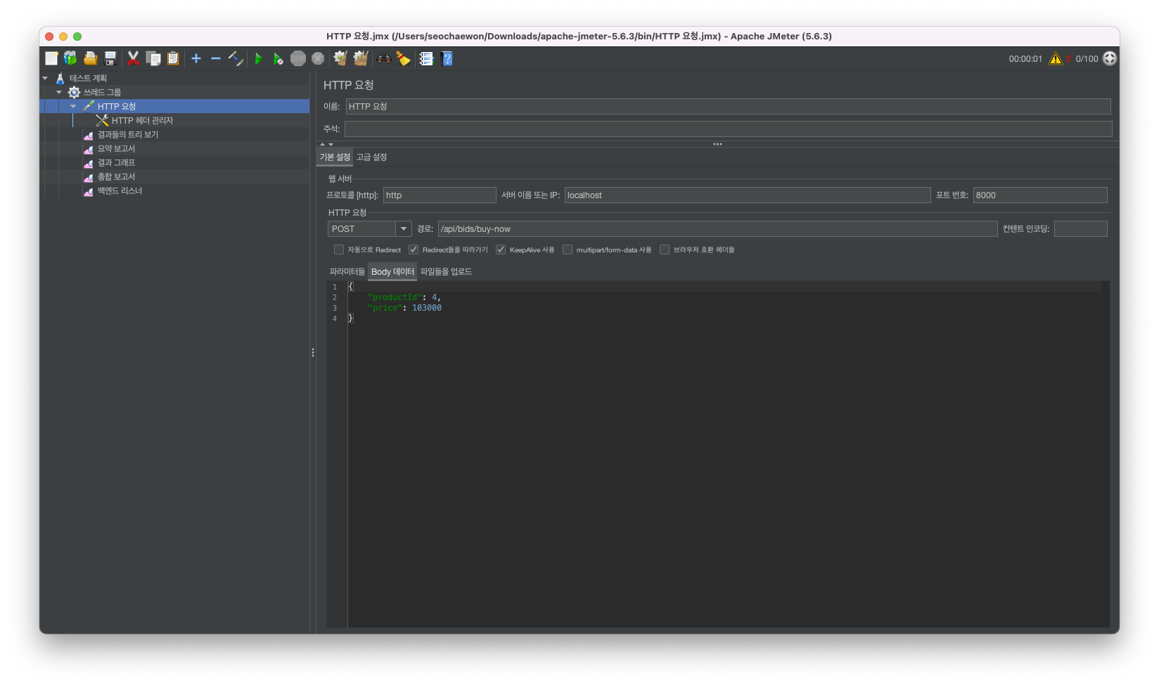Click the 프로토콜 http field
The height and width of the screenshot is (686, 1159).
point(440,195)
